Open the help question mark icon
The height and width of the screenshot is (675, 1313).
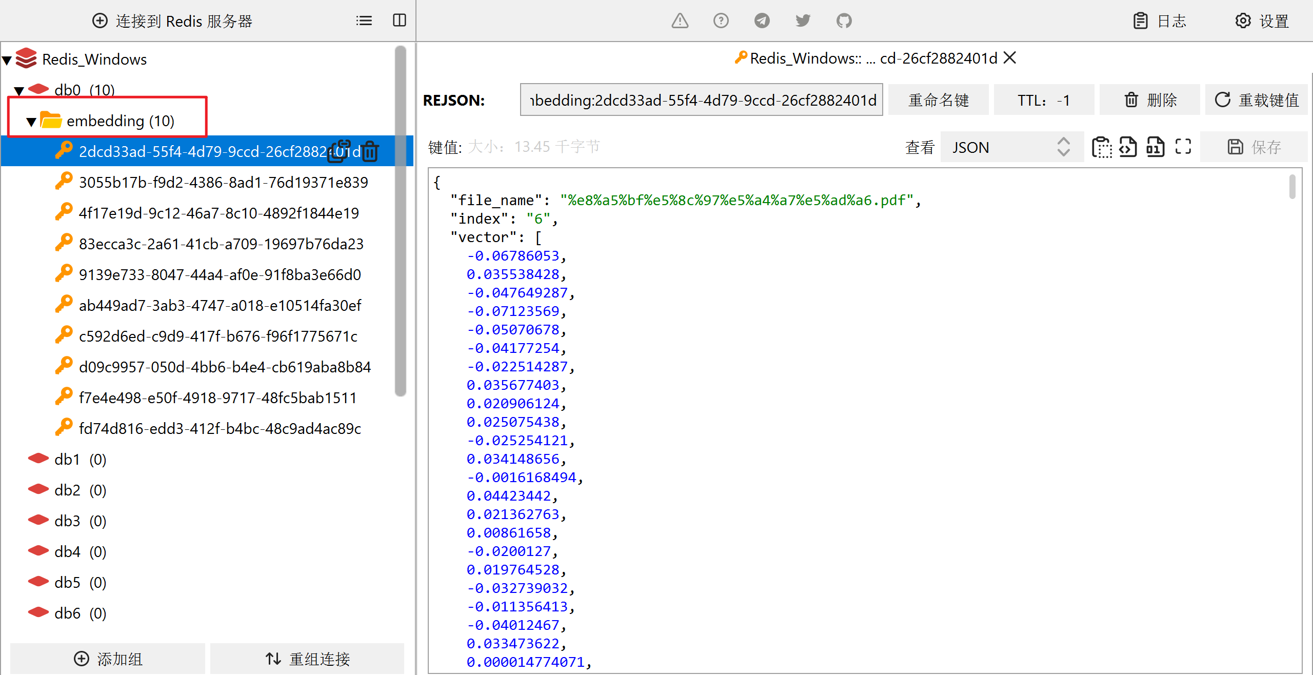pyautogui.click(x=721, y=21)
